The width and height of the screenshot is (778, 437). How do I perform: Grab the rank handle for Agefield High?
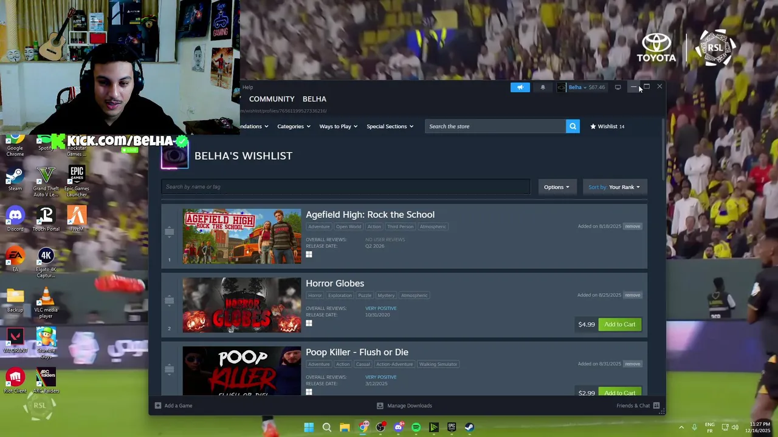coord(170,232)
